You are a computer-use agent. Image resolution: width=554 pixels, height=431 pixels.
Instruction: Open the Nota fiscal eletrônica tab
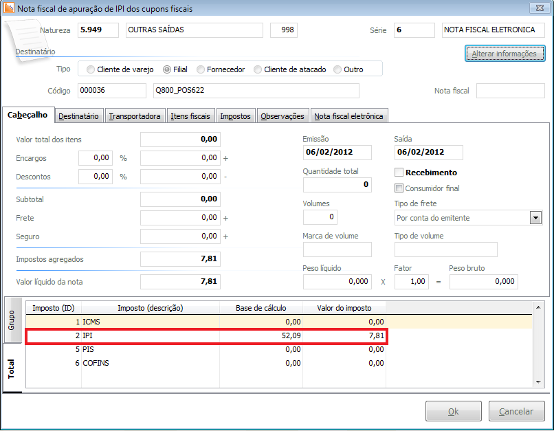(x=348, y=116)
